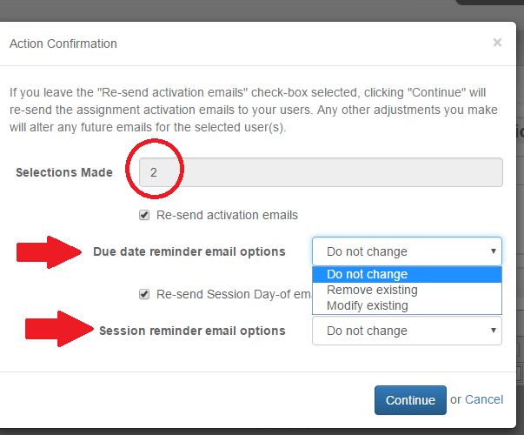The height and width of the screenshot is (435, 524).
Task: Select the highlighted Do not change option
Action: [x=407, y=274]
